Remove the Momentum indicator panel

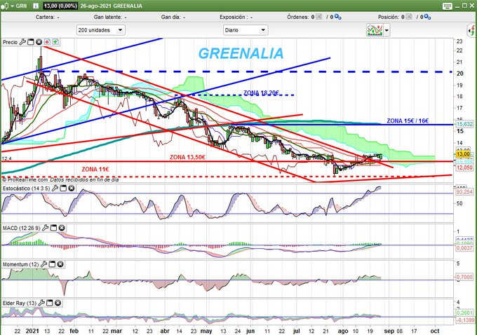pyautogui.click(x=60, y=264)
